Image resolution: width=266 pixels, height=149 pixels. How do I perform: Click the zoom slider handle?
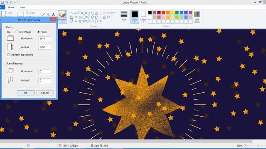pyautogui.click(x=258, y=145)
